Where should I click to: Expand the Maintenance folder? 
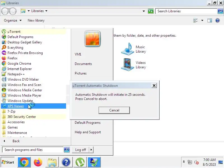coord(34,132)
